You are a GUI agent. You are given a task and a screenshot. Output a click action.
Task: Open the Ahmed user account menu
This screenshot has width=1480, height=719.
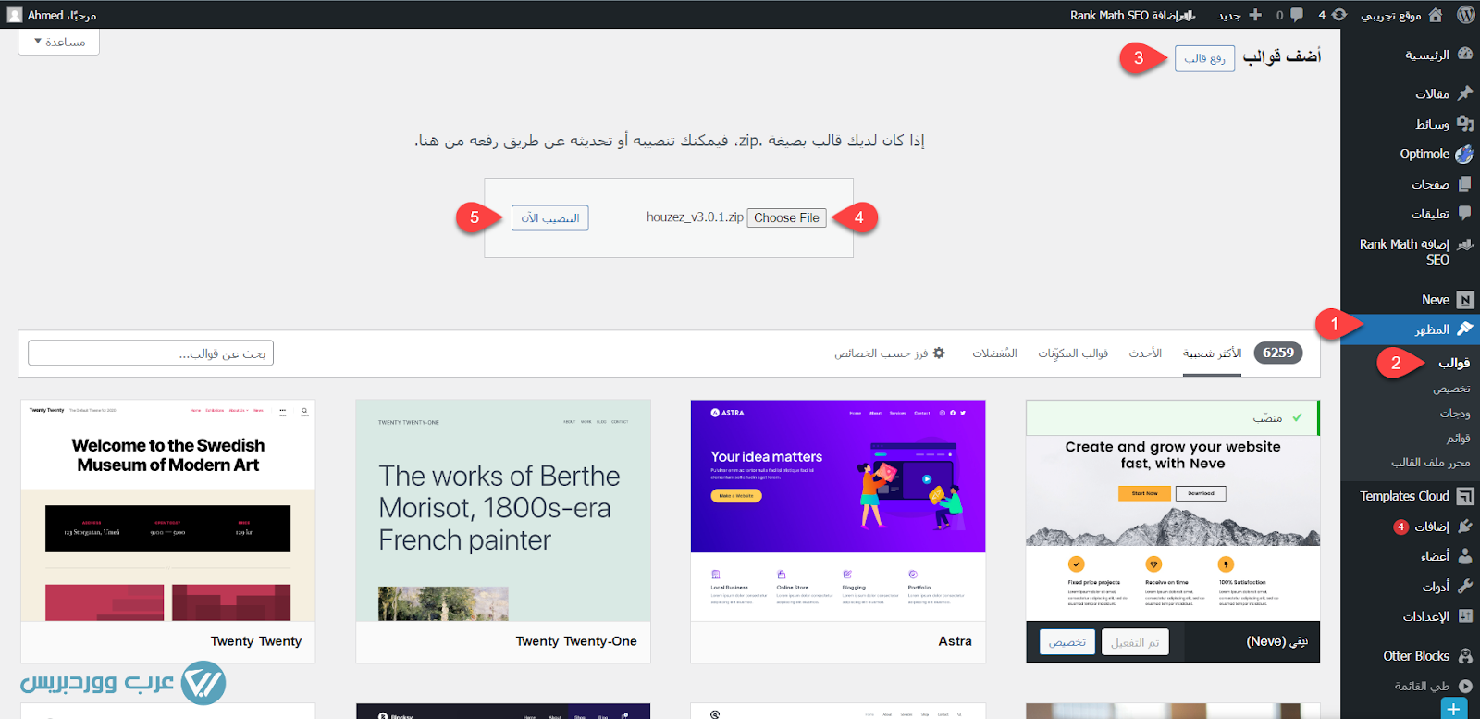click(53, 15)
